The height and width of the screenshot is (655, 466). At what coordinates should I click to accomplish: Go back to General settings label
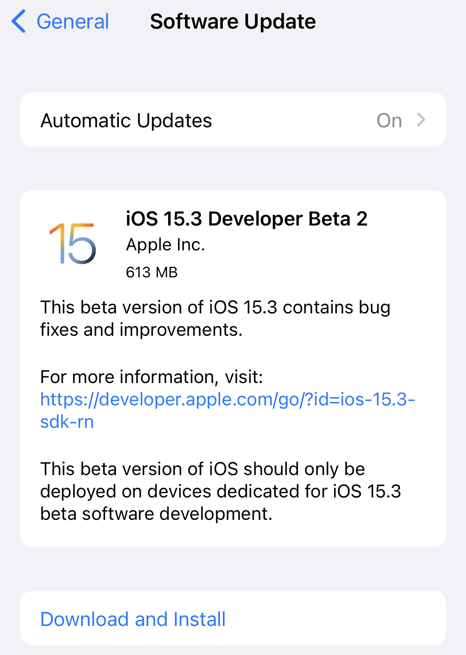(73, 22)
